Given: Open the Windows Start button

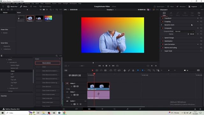Looking at the screenshot, I should pyautogui.click(x=3, y=113).
